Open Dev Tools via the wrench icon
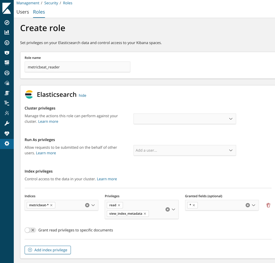 coord(6,123)
